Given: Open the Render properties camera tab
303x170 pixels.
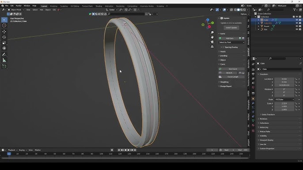Looking at the screenshot, I should click(x=253, y=70).
